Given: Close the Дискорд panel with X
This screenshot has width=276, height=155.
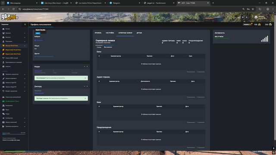Looking at the screenshot, I should pos(87,86).
